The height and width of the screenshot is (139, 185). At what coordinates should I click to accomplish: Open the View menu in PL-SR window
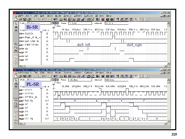click(50, 73)
